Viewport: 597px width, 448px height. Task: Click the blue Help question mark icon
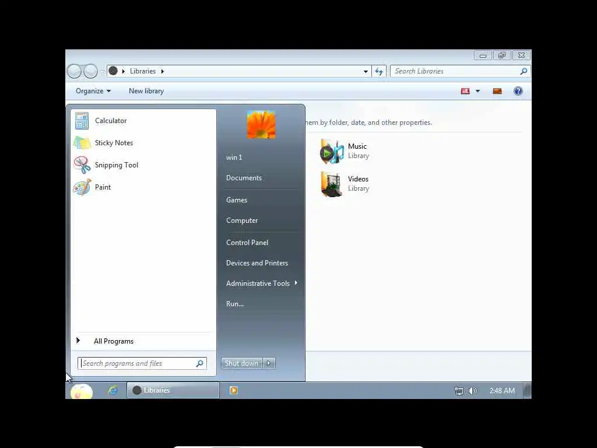click(x=518, y=91)
